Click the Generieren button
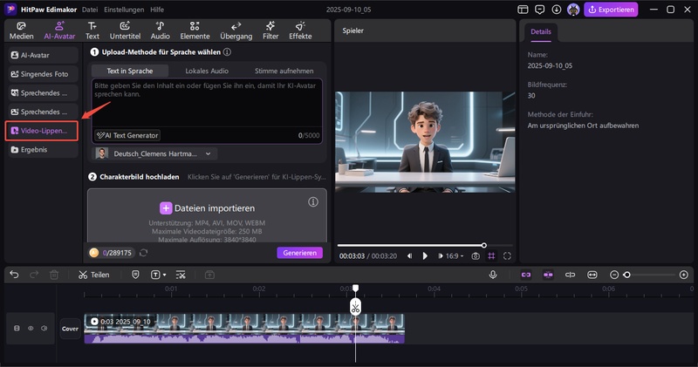The width and height of the screenshot is (698, 367). tap(299, 253)
